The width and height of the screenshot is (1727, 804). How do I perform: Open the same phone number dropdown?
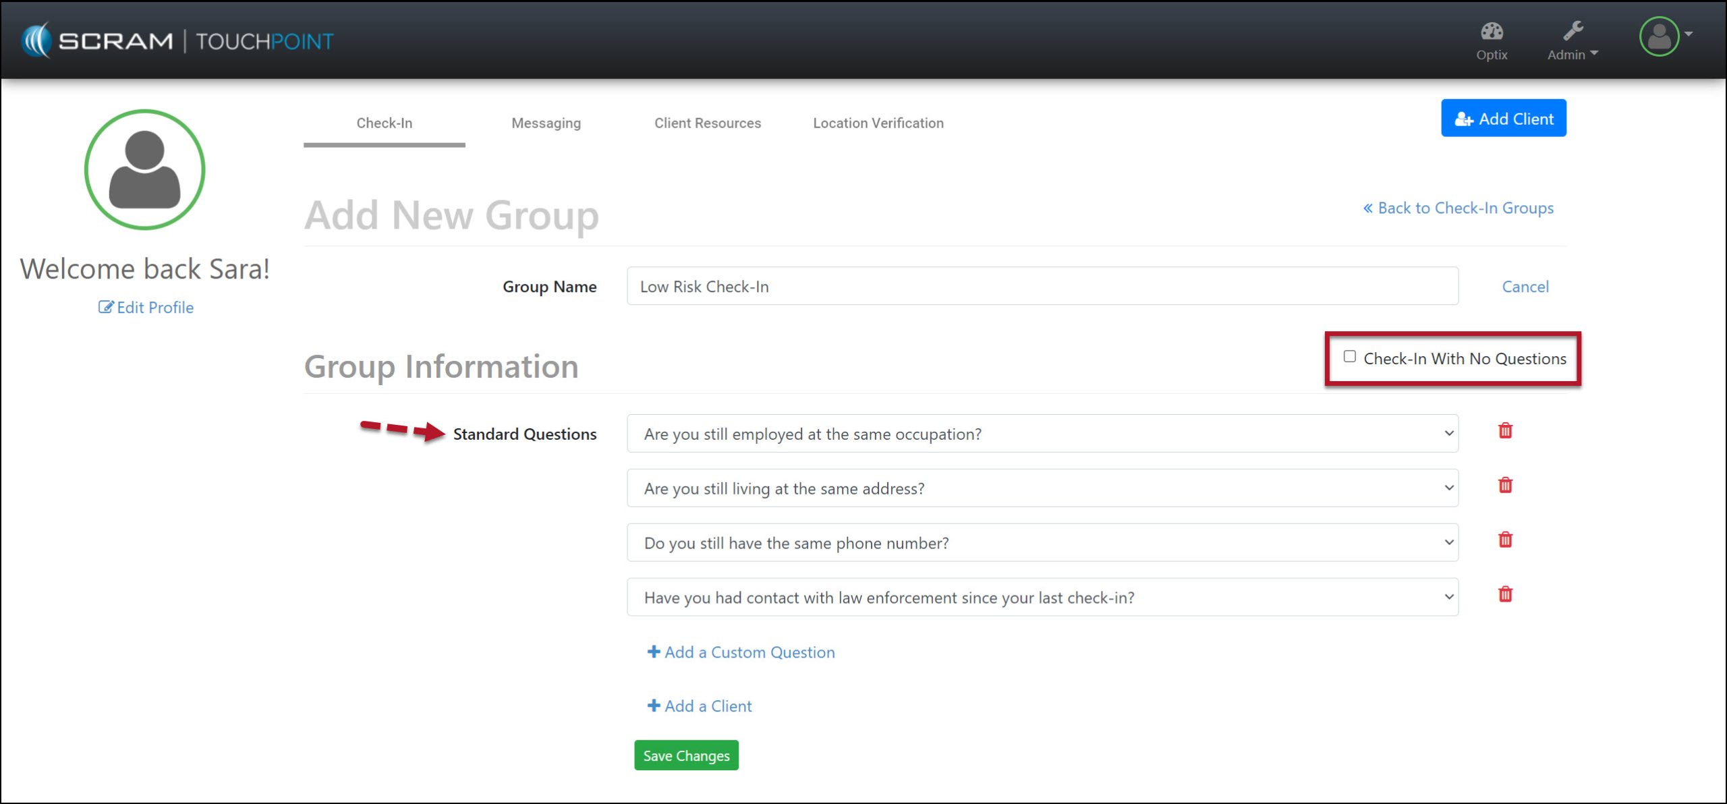point(1042,543)
